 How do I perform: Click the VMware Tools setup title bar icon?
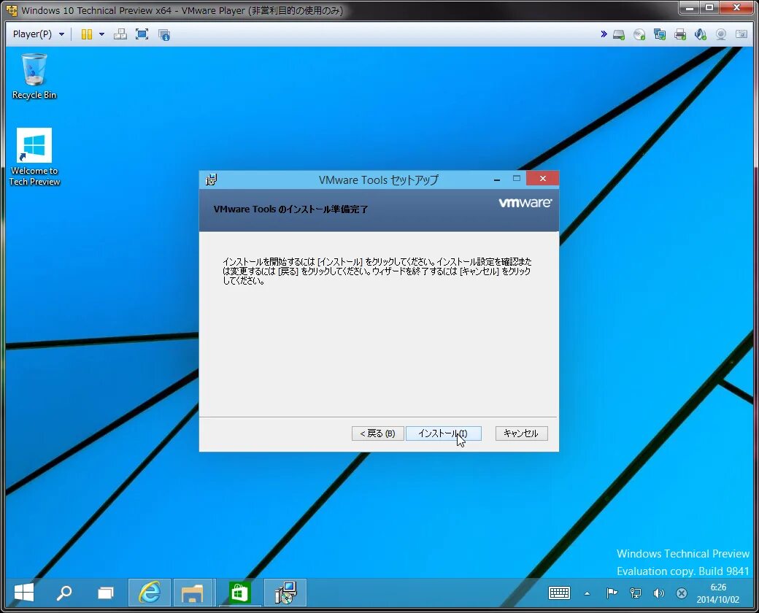coord(211,180)
